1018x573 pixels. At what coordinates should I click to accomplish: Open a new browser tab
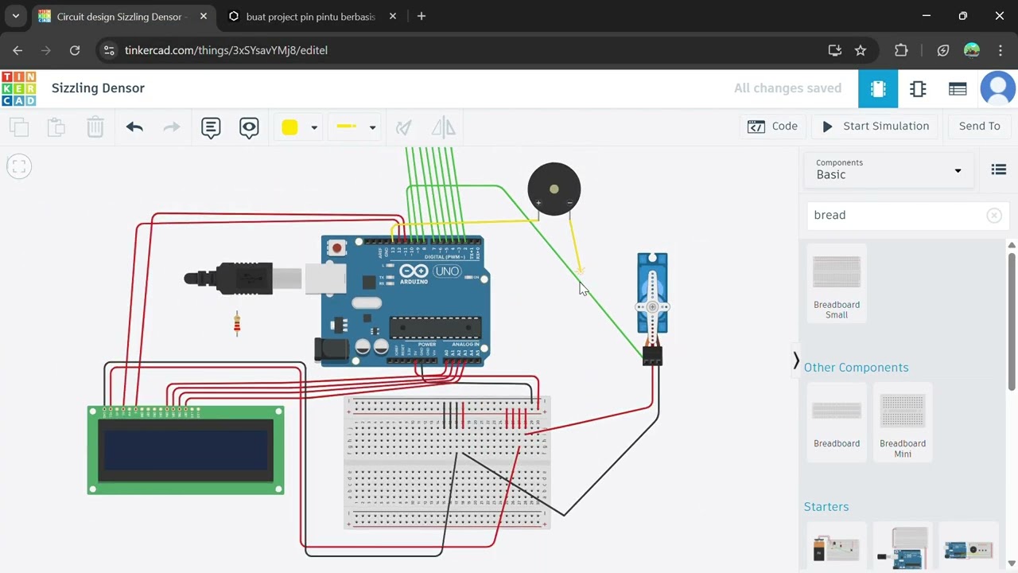[422, 16]
